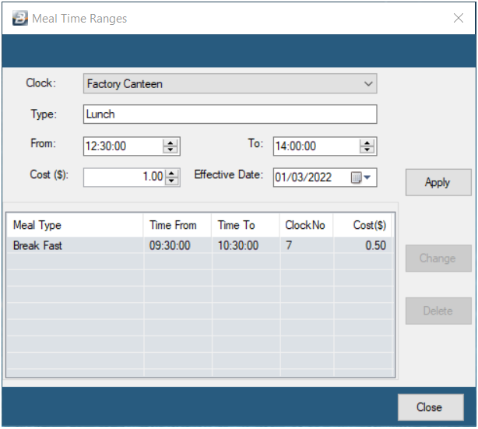Decrease the From time with down arrow

[170, 149]
